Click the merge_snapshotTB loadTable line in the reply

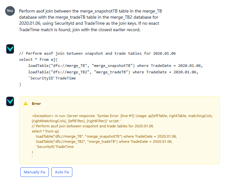point(115,66)
